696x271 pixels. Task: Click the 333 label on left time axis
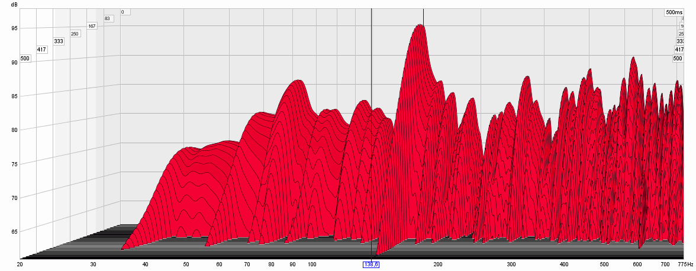click(x=59, y=41)
